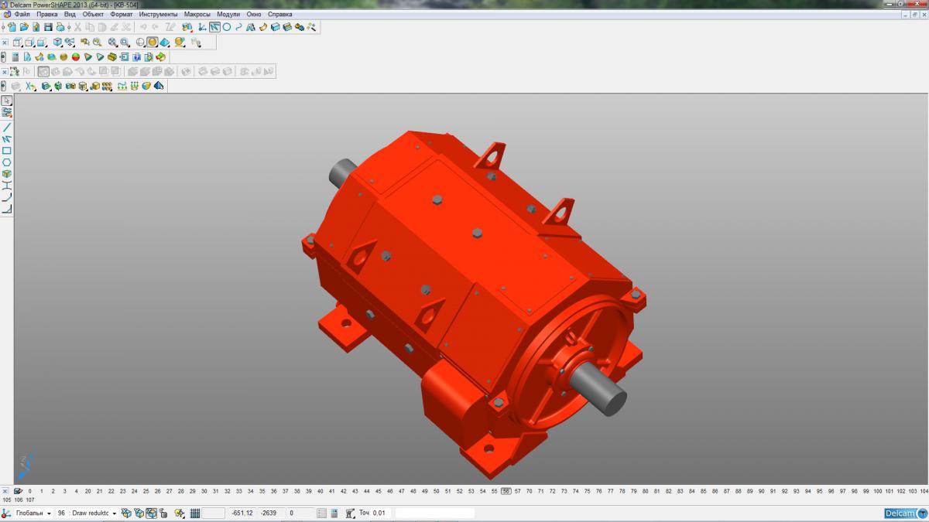Open the Wizards magic wand icon
Viewport: 929px width, 522px height.
(x=311, y=27)
